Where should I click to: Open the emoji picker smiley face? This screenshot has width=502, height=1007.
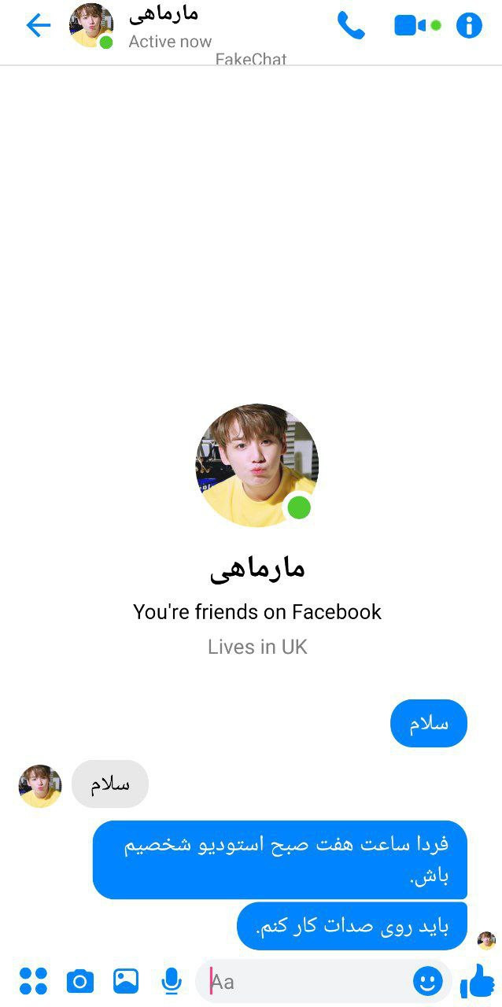(x=427, y=981)
